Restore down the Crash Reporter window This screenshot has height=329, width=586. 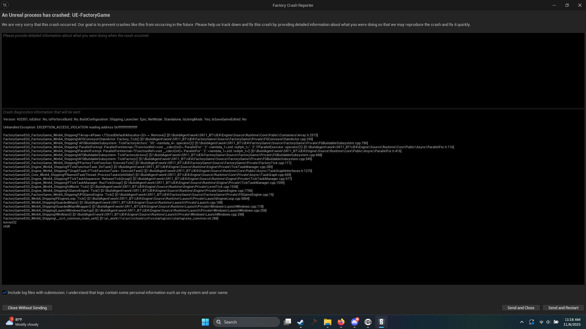point(567,5)
